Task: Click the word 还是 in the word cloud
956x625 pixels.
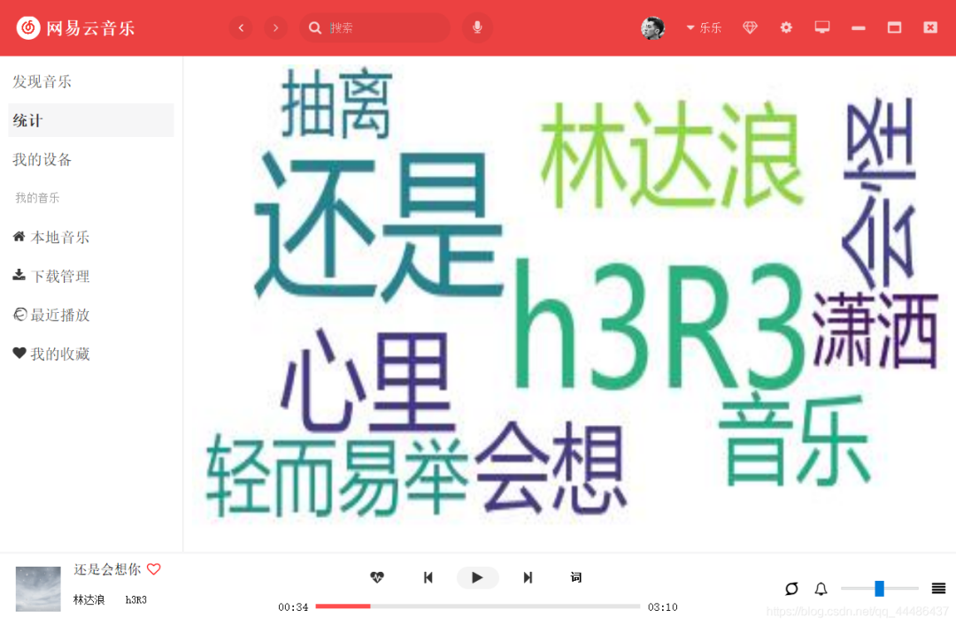Action: click(378, 225)
